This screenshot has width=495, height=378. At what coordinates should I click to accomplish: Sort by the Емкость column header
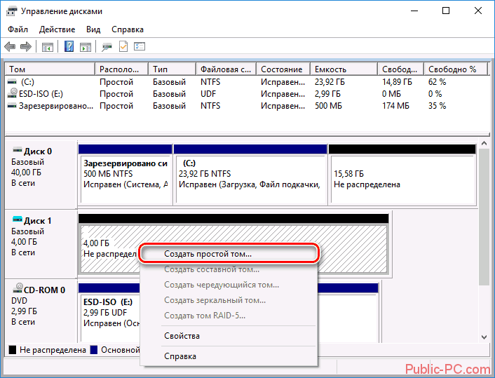[344, 69]
